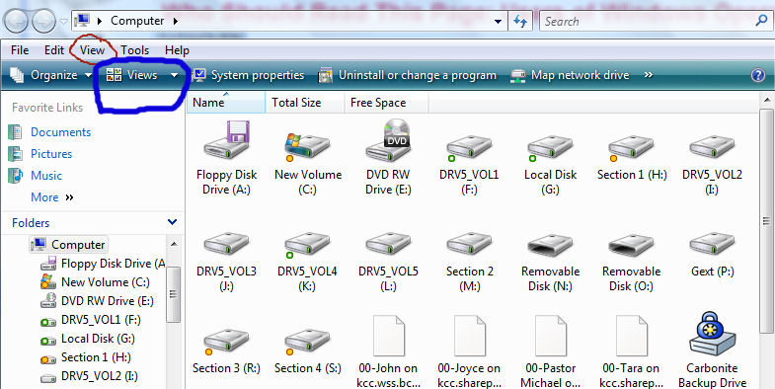
Task: Click the Help question mark icon
Action: (757, 75)
